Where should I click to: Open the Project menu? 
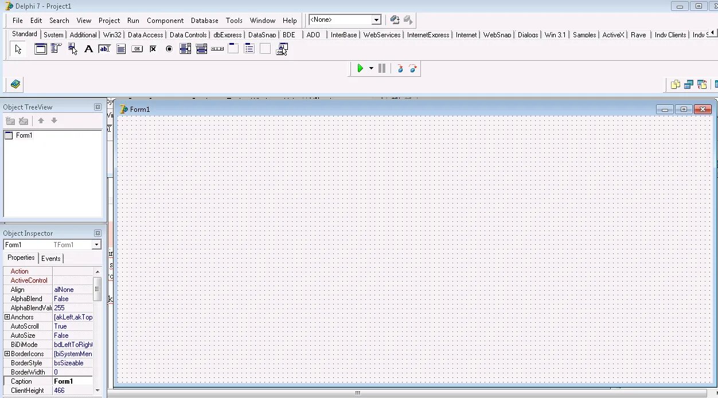pos(109,20)
